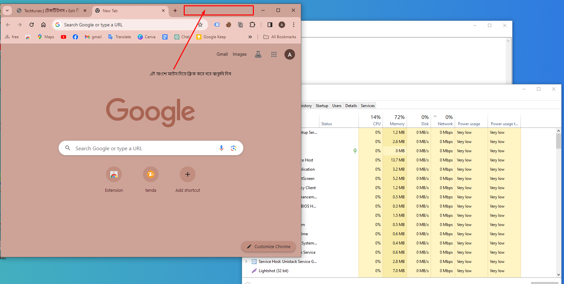Expand Service Host: Unistack Service Group row
This screenshot has height=284, width=564.
[x=246, y=262]
